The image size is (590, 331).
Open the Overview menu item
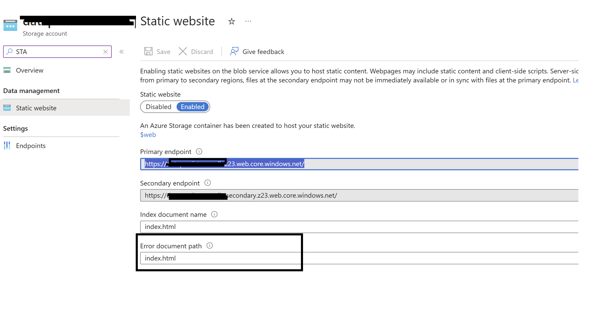[x=29, y=70]
